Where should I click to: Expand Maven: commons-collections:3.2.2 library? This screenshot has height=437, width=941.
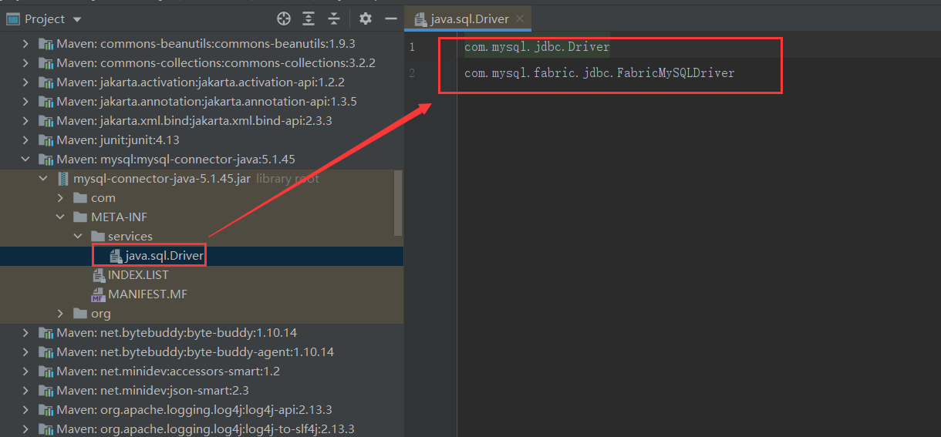point(26,62)
